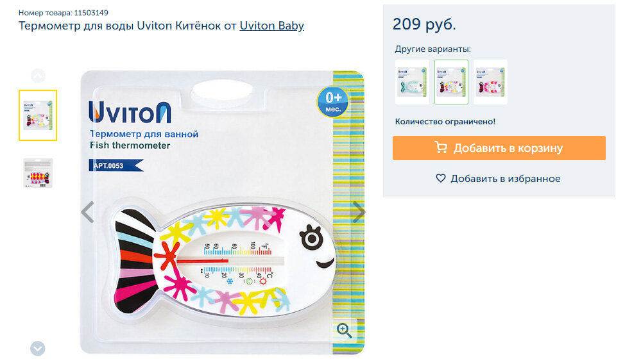Click the Uviton logo on the packaging image
The width and height of the screenshot is (625, 364).
click(130, 112)
